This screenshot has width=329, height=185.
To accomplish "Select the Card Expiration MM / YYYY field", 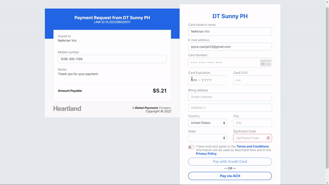I will point(209,80).
